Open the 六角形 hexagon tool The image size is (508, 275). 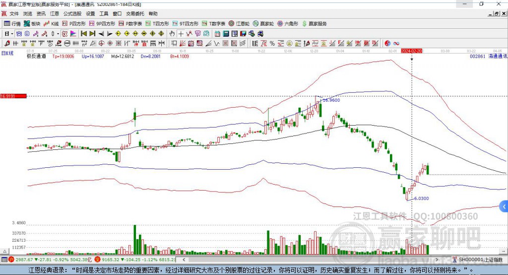tap(288, 24)
